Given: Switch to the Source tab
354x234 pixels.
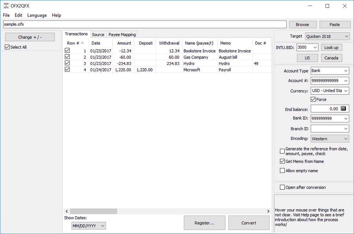Looking at the screenshot, I should [98, 34].
